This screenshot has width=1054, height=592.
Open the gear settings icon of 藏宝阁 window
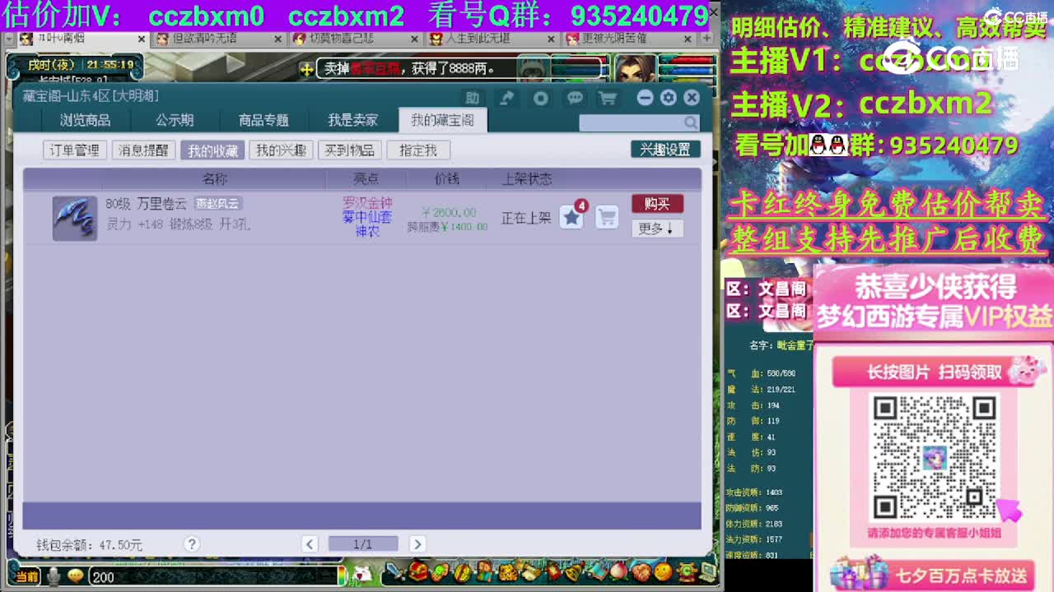tap(669, 98)
